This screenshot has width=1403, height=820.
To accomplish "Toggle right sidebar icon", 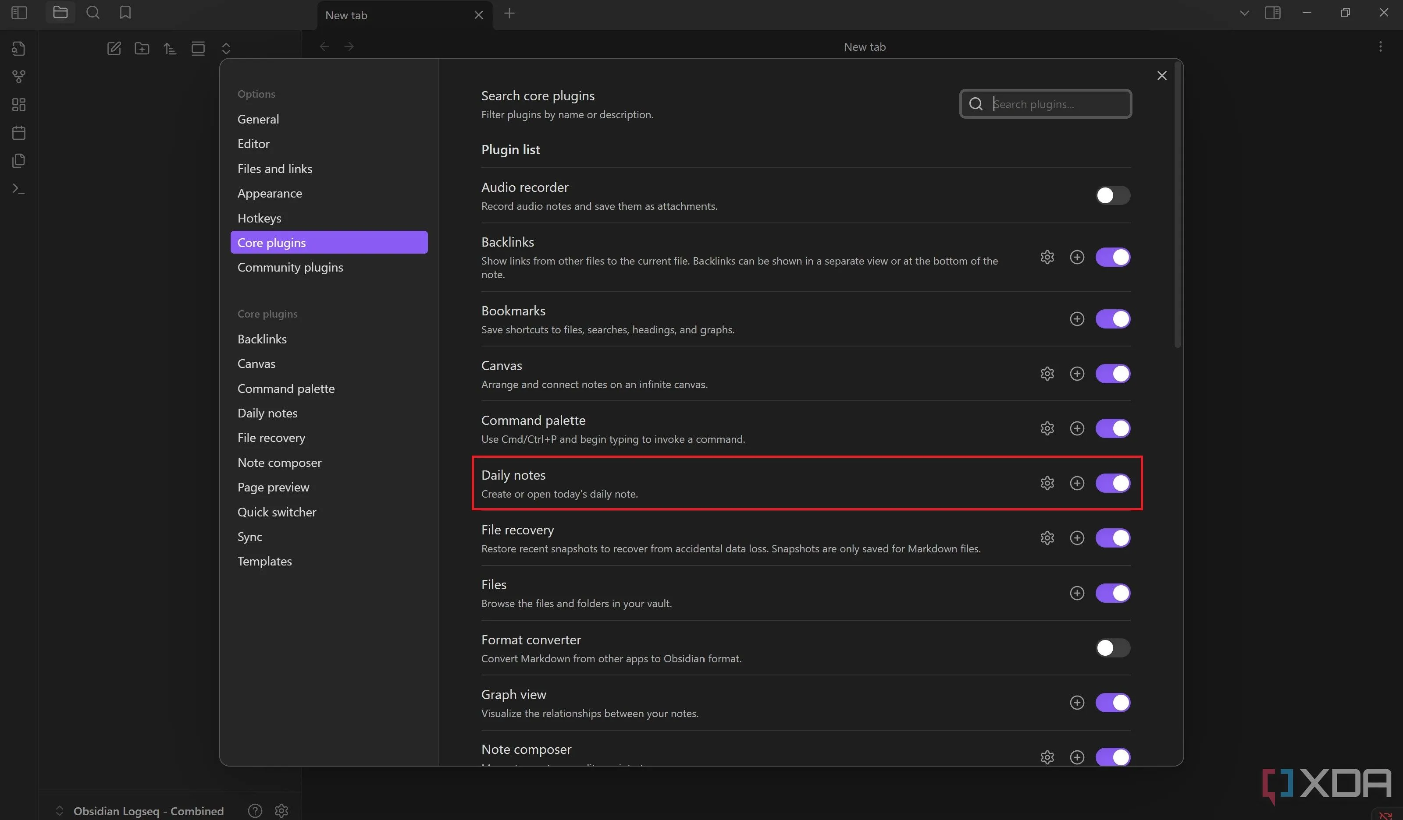I will pyautogui.click(x=1273, y=12).
